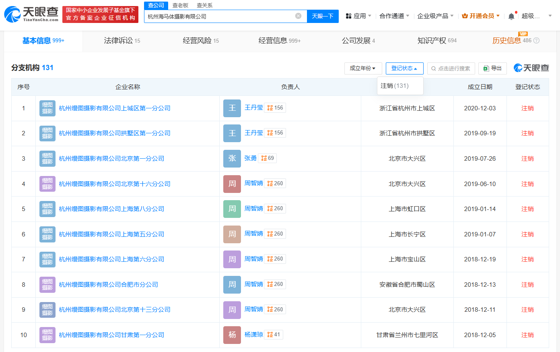Click the 156 relation badge in row 1

click(275, 108)
